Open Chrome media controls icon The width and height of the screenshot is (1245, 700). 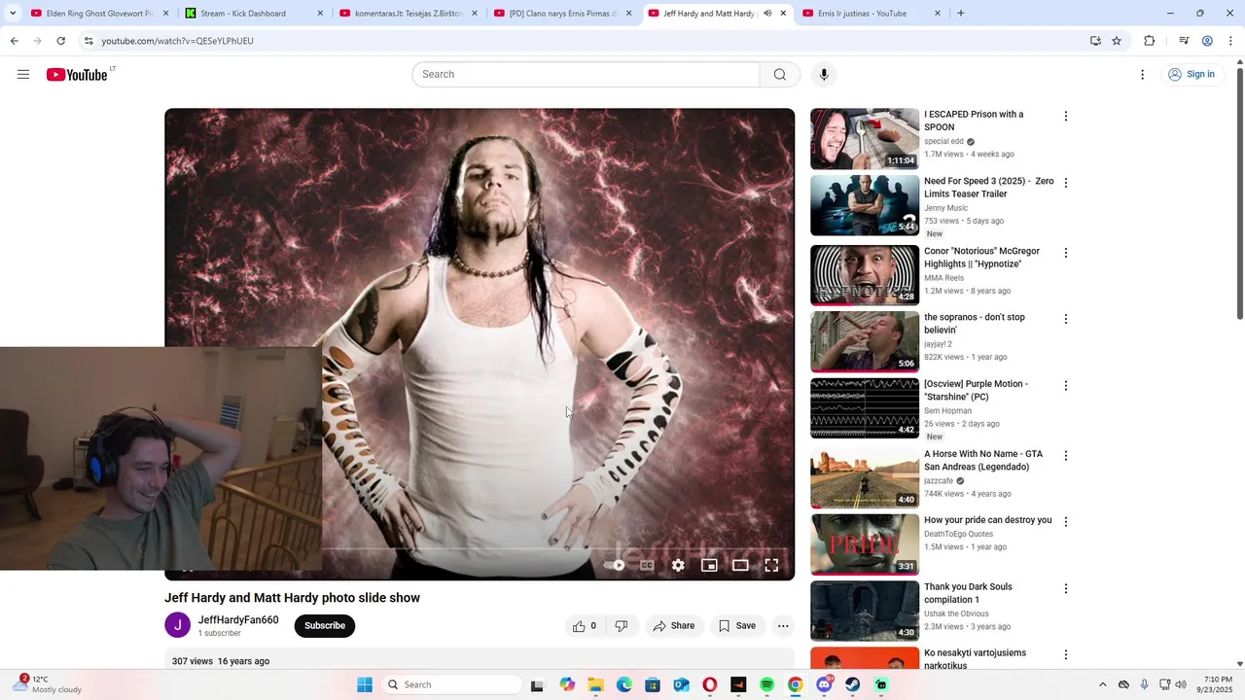(1184, 41)
